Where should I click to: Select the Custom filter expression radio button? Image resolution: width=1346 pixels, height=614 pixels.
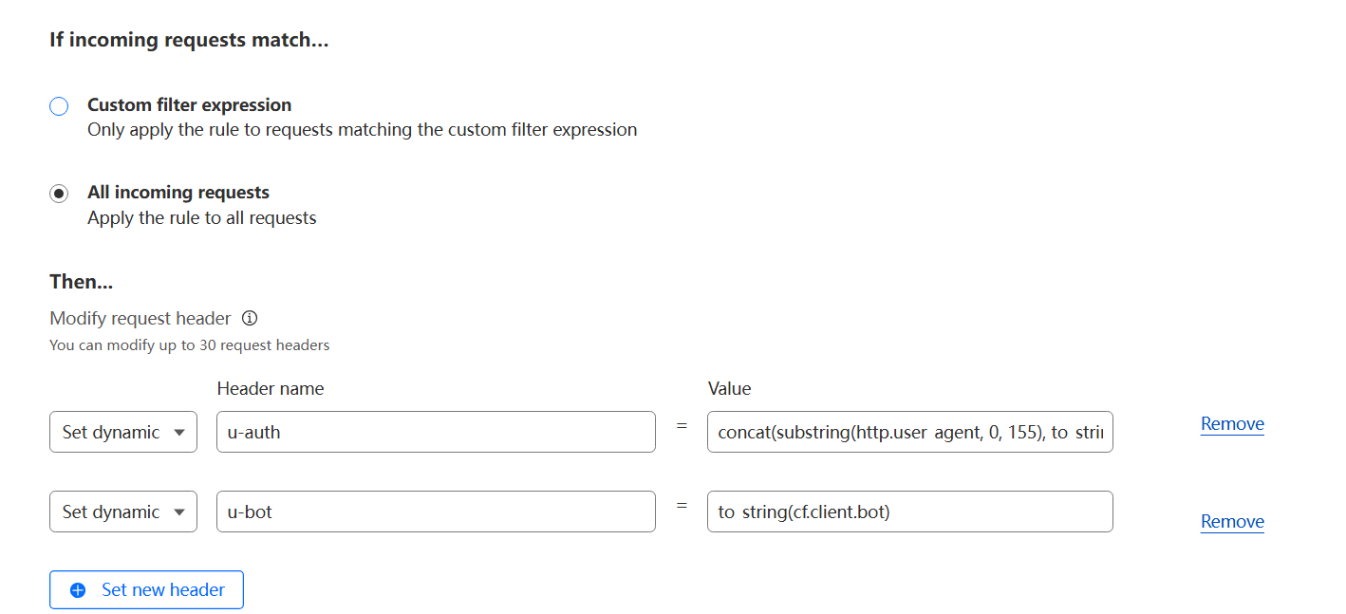pos(59,106)
